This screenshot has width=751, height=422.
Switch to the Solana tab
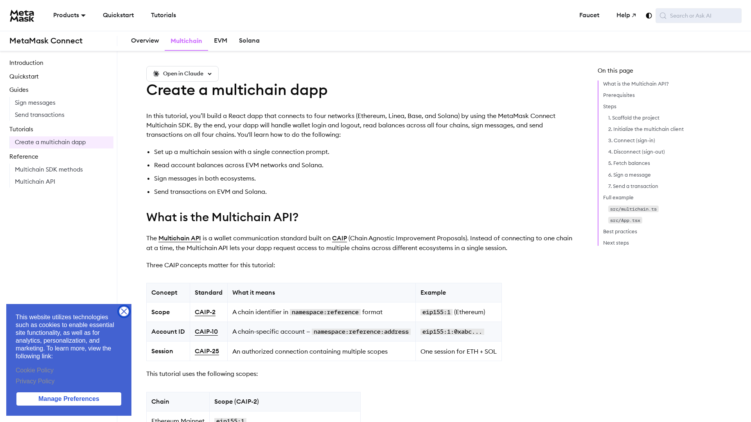(x=249, y=41)
